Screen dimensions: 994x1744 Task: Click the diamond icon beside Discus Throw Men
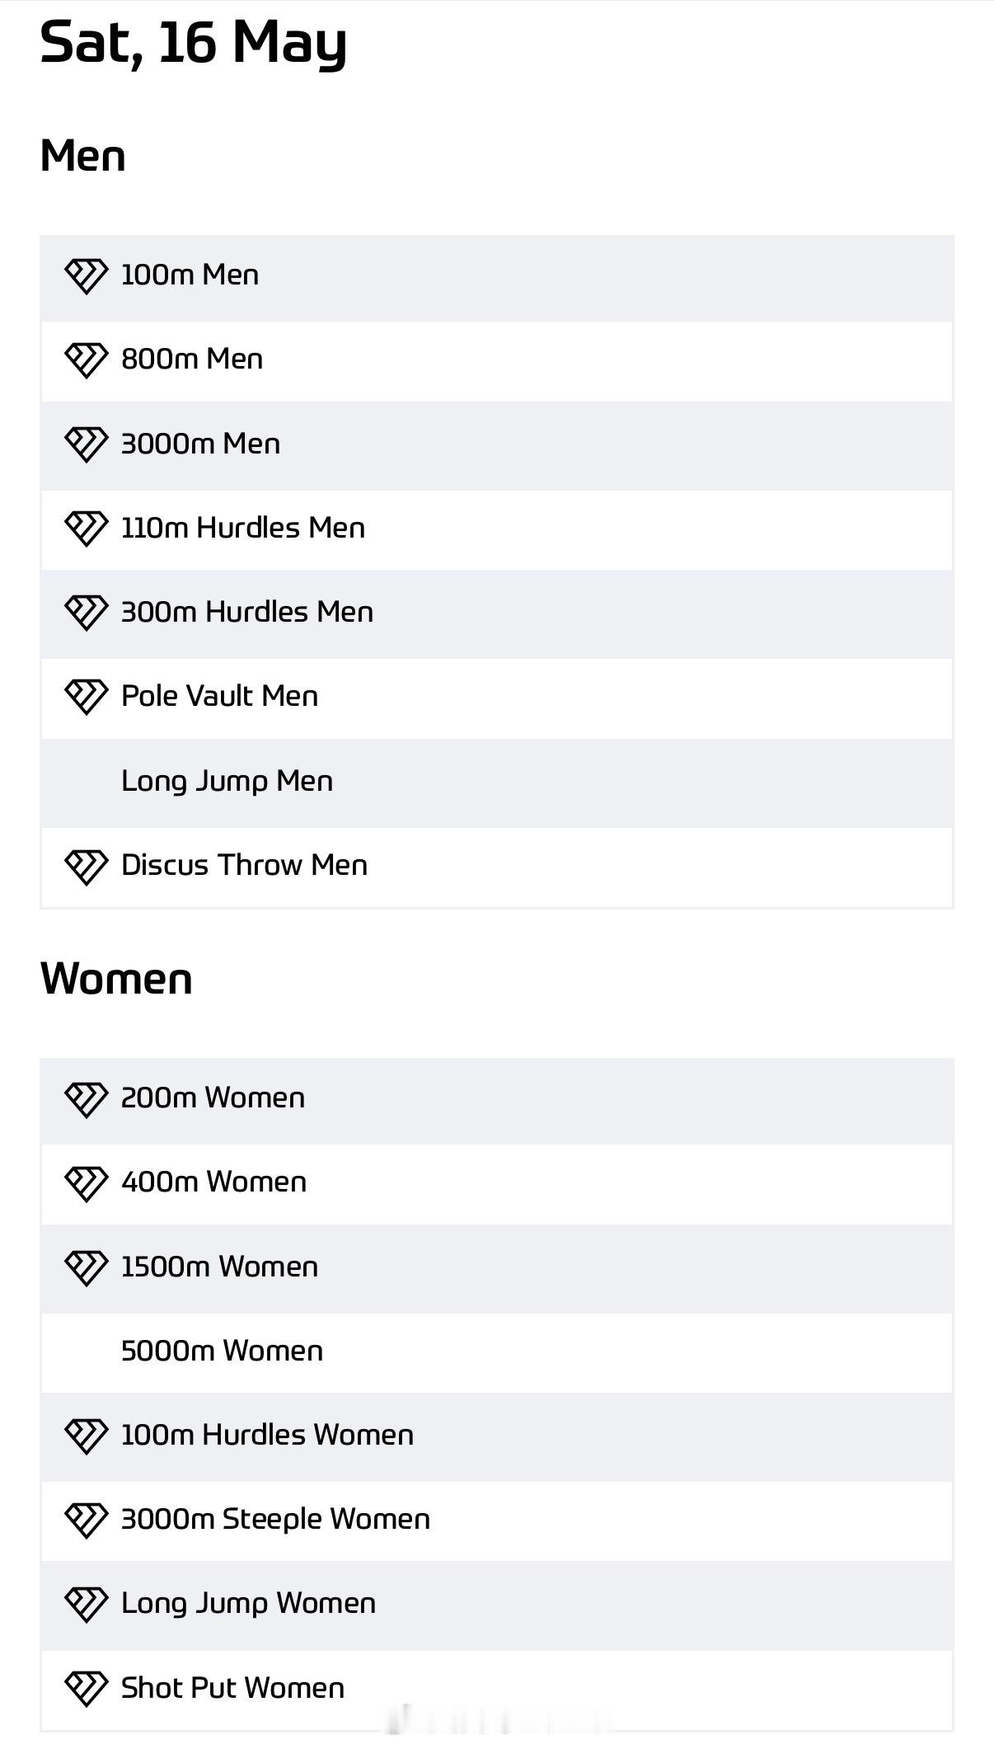[x=86, y=866]
